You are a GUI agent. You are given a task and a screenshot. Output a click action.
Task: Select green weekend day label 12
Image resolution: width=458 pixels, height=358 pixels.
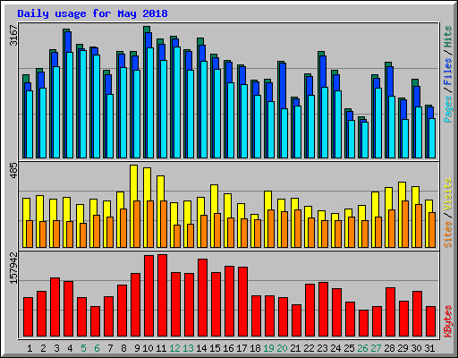coord(174,348)
